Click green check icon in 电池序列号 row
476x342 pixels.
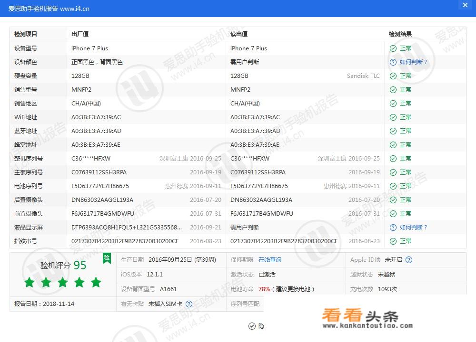click(393, 186)
